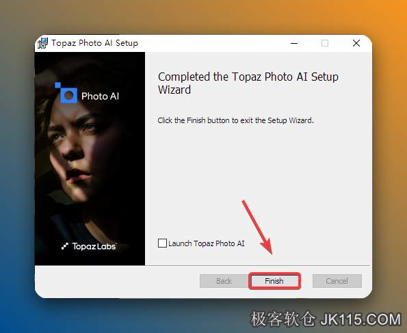407x333 pixels.
Task: Minimize the Topaz Photo AI Setup window
Action: tap(294, 43)
